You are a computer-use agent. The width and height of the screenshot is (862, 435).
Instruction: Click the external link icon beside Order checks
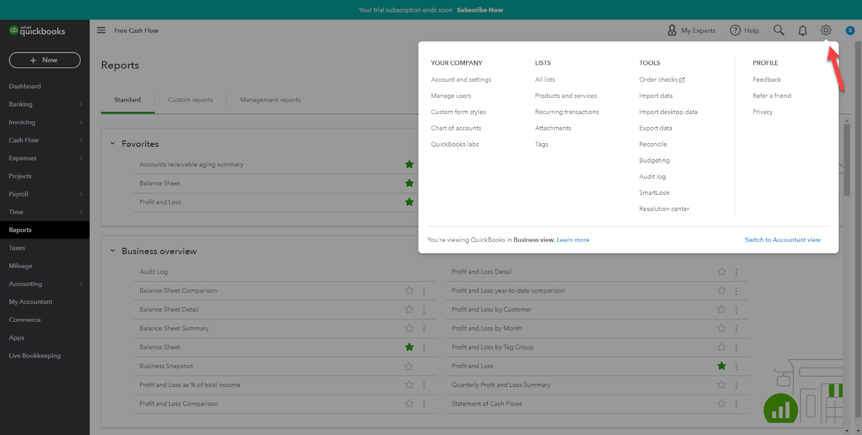[682, 80]
